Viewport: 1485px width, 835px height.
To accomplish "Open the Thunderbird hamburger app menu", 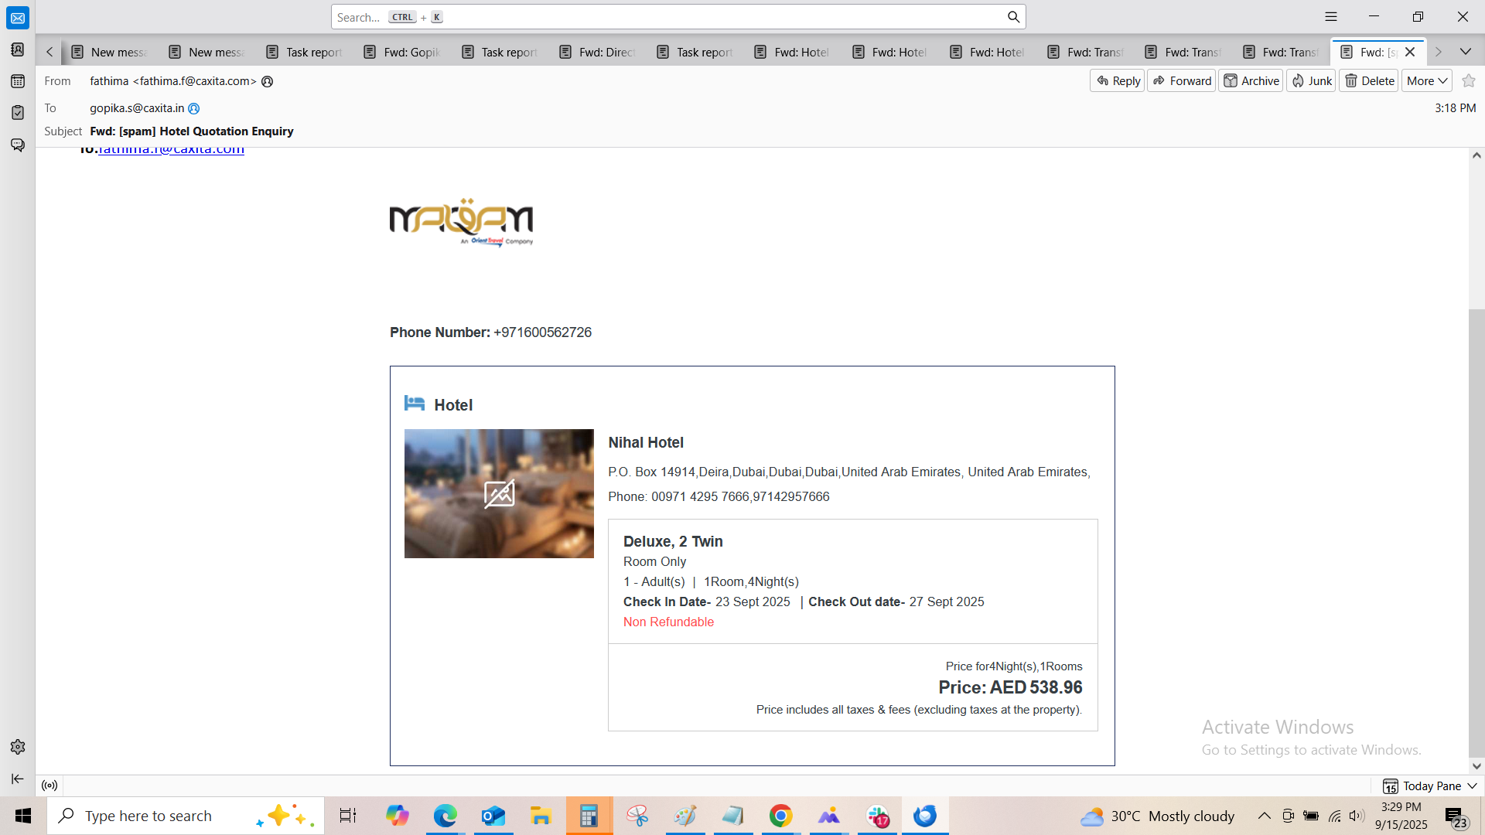I will pos(1331,16).
